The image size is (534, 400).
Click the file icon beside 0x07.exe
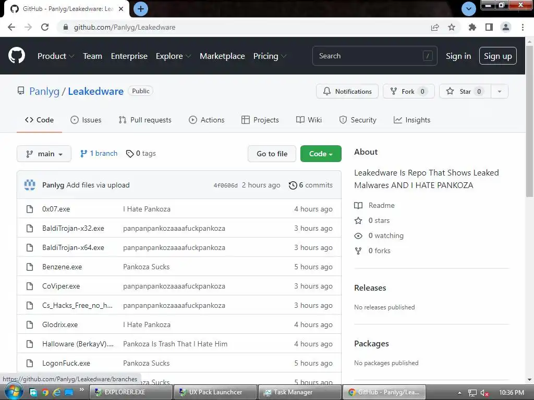tap(30, 209)
